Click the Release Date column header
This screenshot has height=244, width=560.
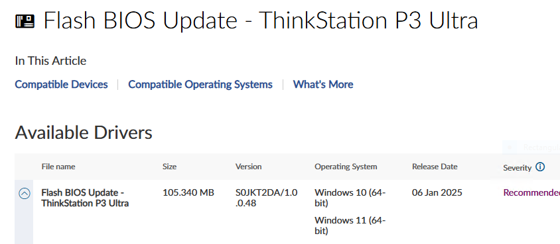click(x=435, y=167)
